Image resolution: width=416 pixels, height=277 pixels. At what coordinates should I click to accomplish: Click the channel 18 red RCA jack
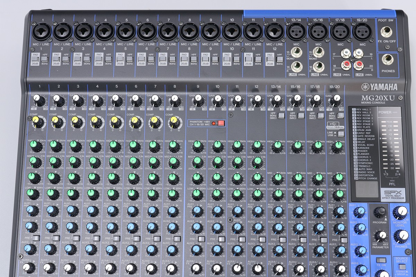tap(346, 65)
